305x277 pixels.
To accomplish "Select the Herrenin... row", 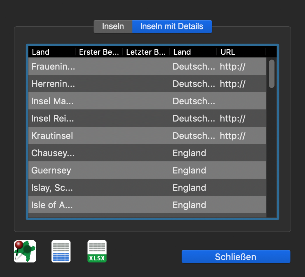I will point(147,83).
